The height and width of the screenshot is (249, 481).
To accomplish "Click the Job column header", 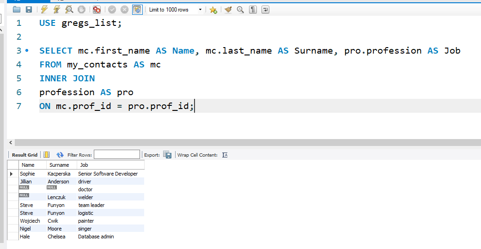I will (x=110, y=164).
